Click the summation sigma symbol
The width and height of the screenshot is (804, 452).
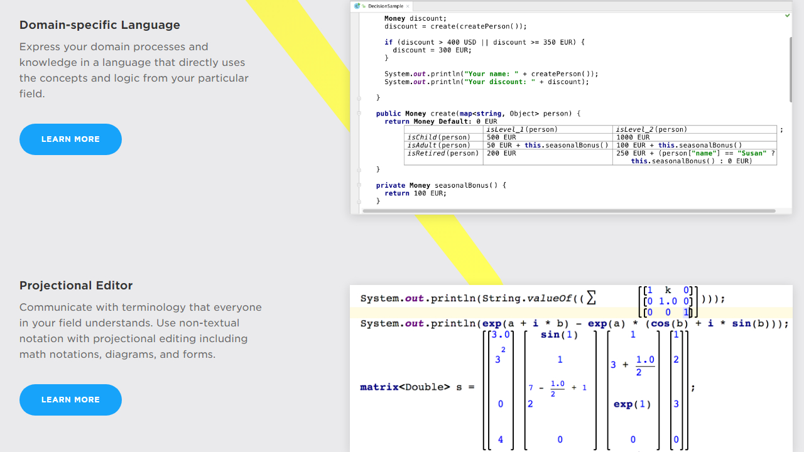(x=590, y=299)
